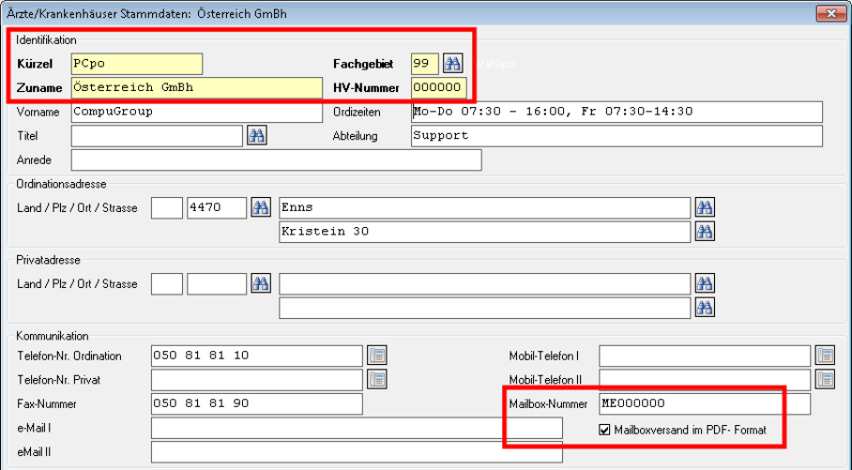Open binoculars lookup next to Kristein 30

click(x=705, y=232)
